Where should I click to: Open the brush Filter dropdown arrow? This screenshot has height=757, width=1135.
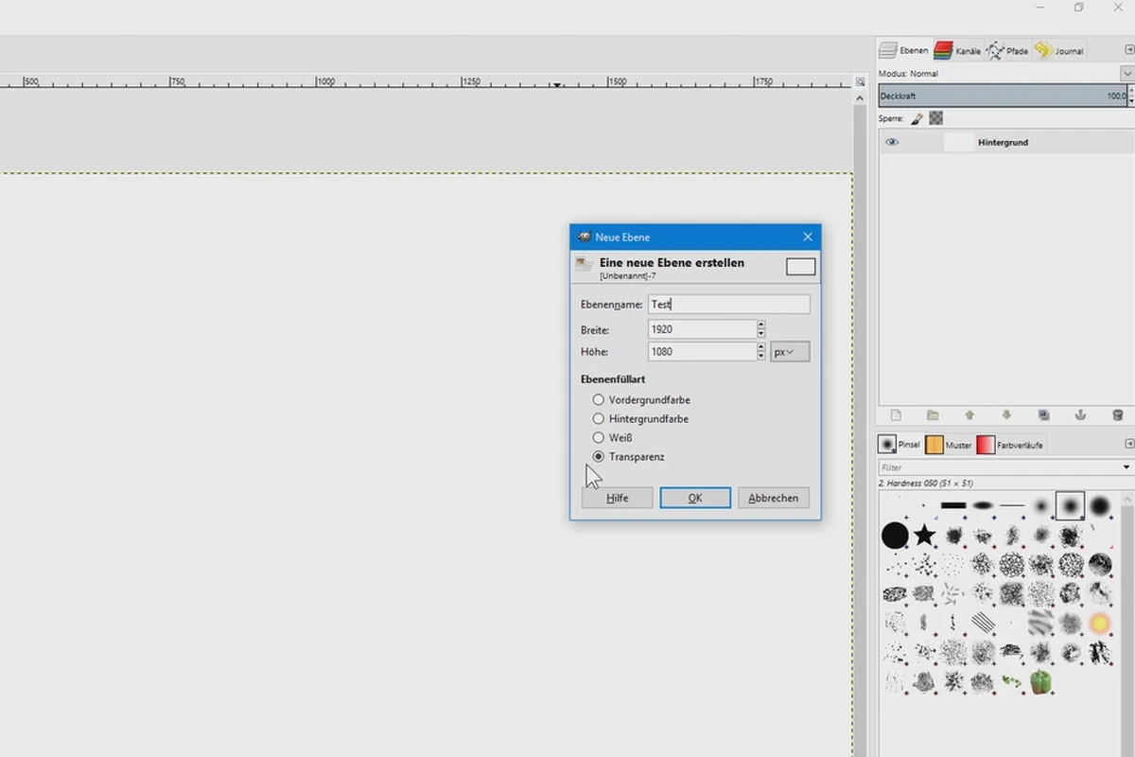click(1126, 467)
